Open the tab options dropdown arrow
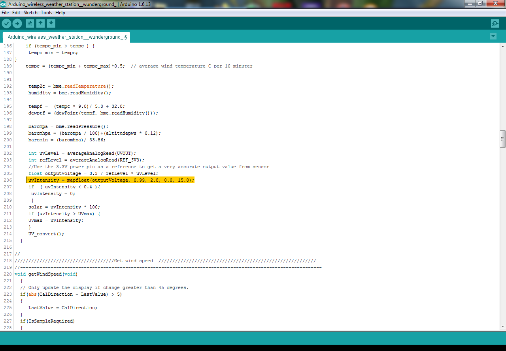 [x=493, y=36]
